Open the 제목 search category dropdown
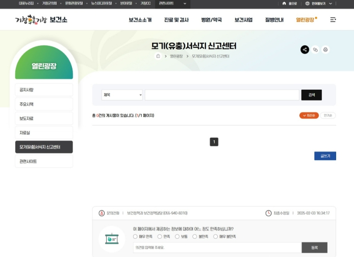Image resolution: width=354 pixels, height=257 pixels. [122, 95]
